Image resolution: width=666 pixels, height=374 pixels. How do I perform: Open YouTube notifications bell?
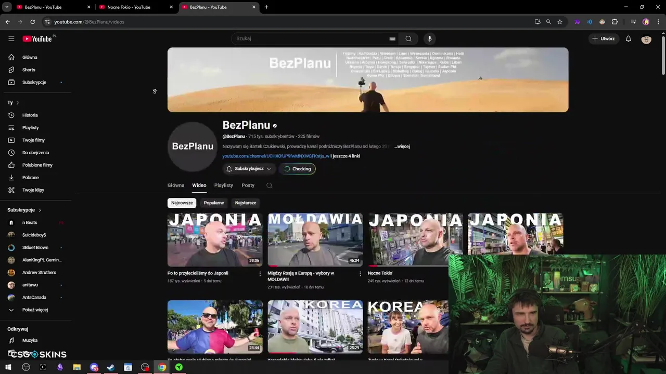[x=628, y=38]
